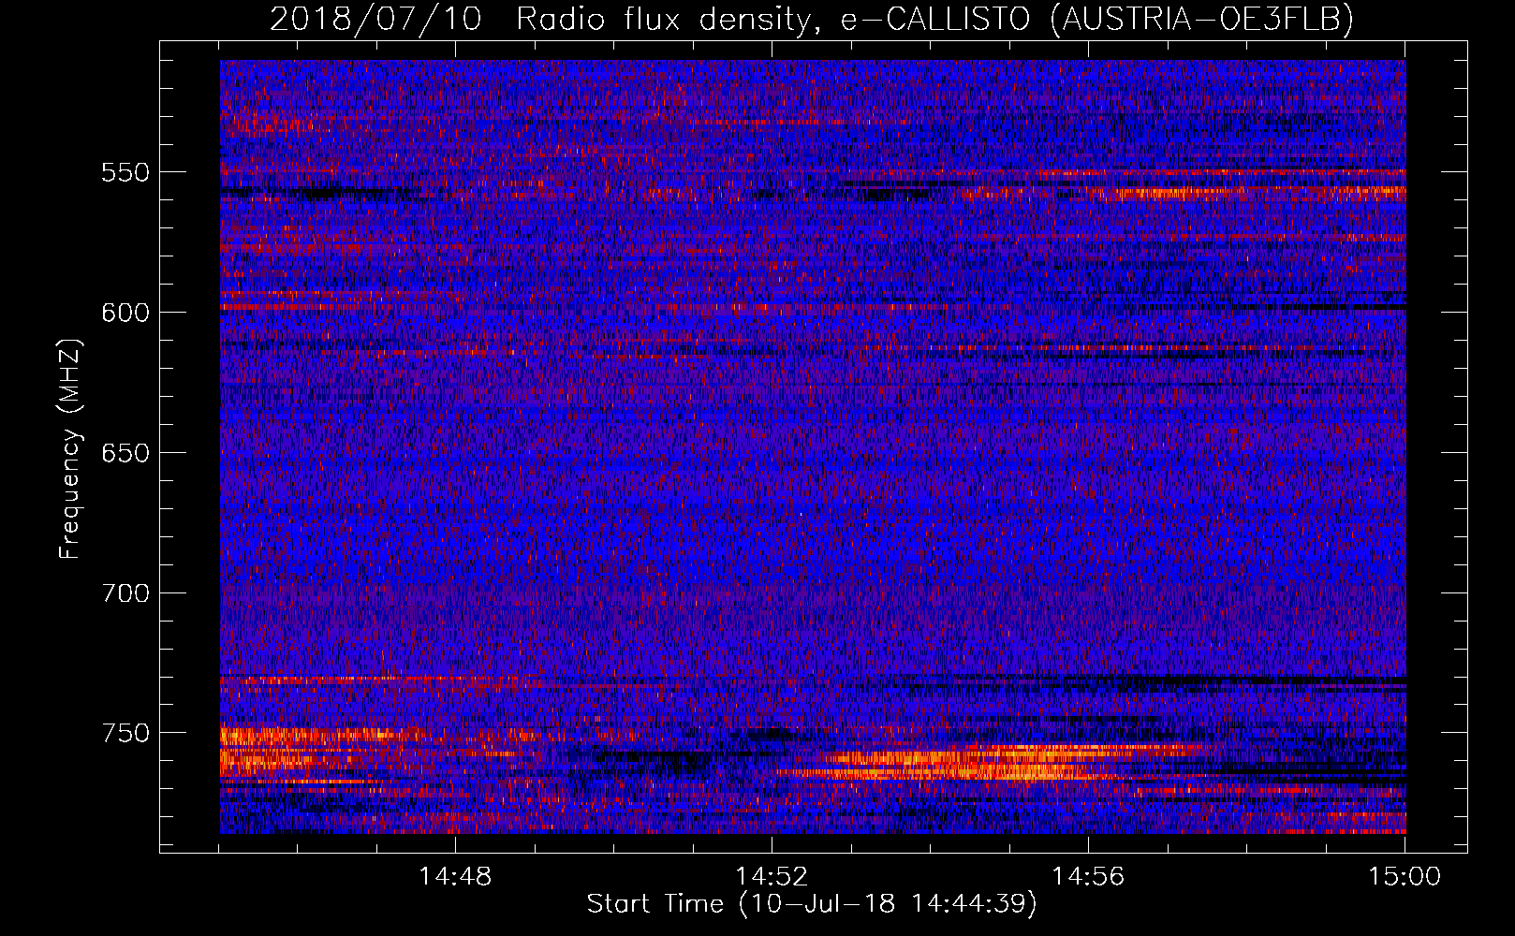Click the Frequency (MHZ) axis title
This screenshot has width=1515, height=936.
click(70, 448)
